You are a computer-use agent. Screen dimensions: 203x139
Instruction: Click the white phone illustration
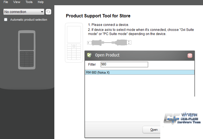74,43
